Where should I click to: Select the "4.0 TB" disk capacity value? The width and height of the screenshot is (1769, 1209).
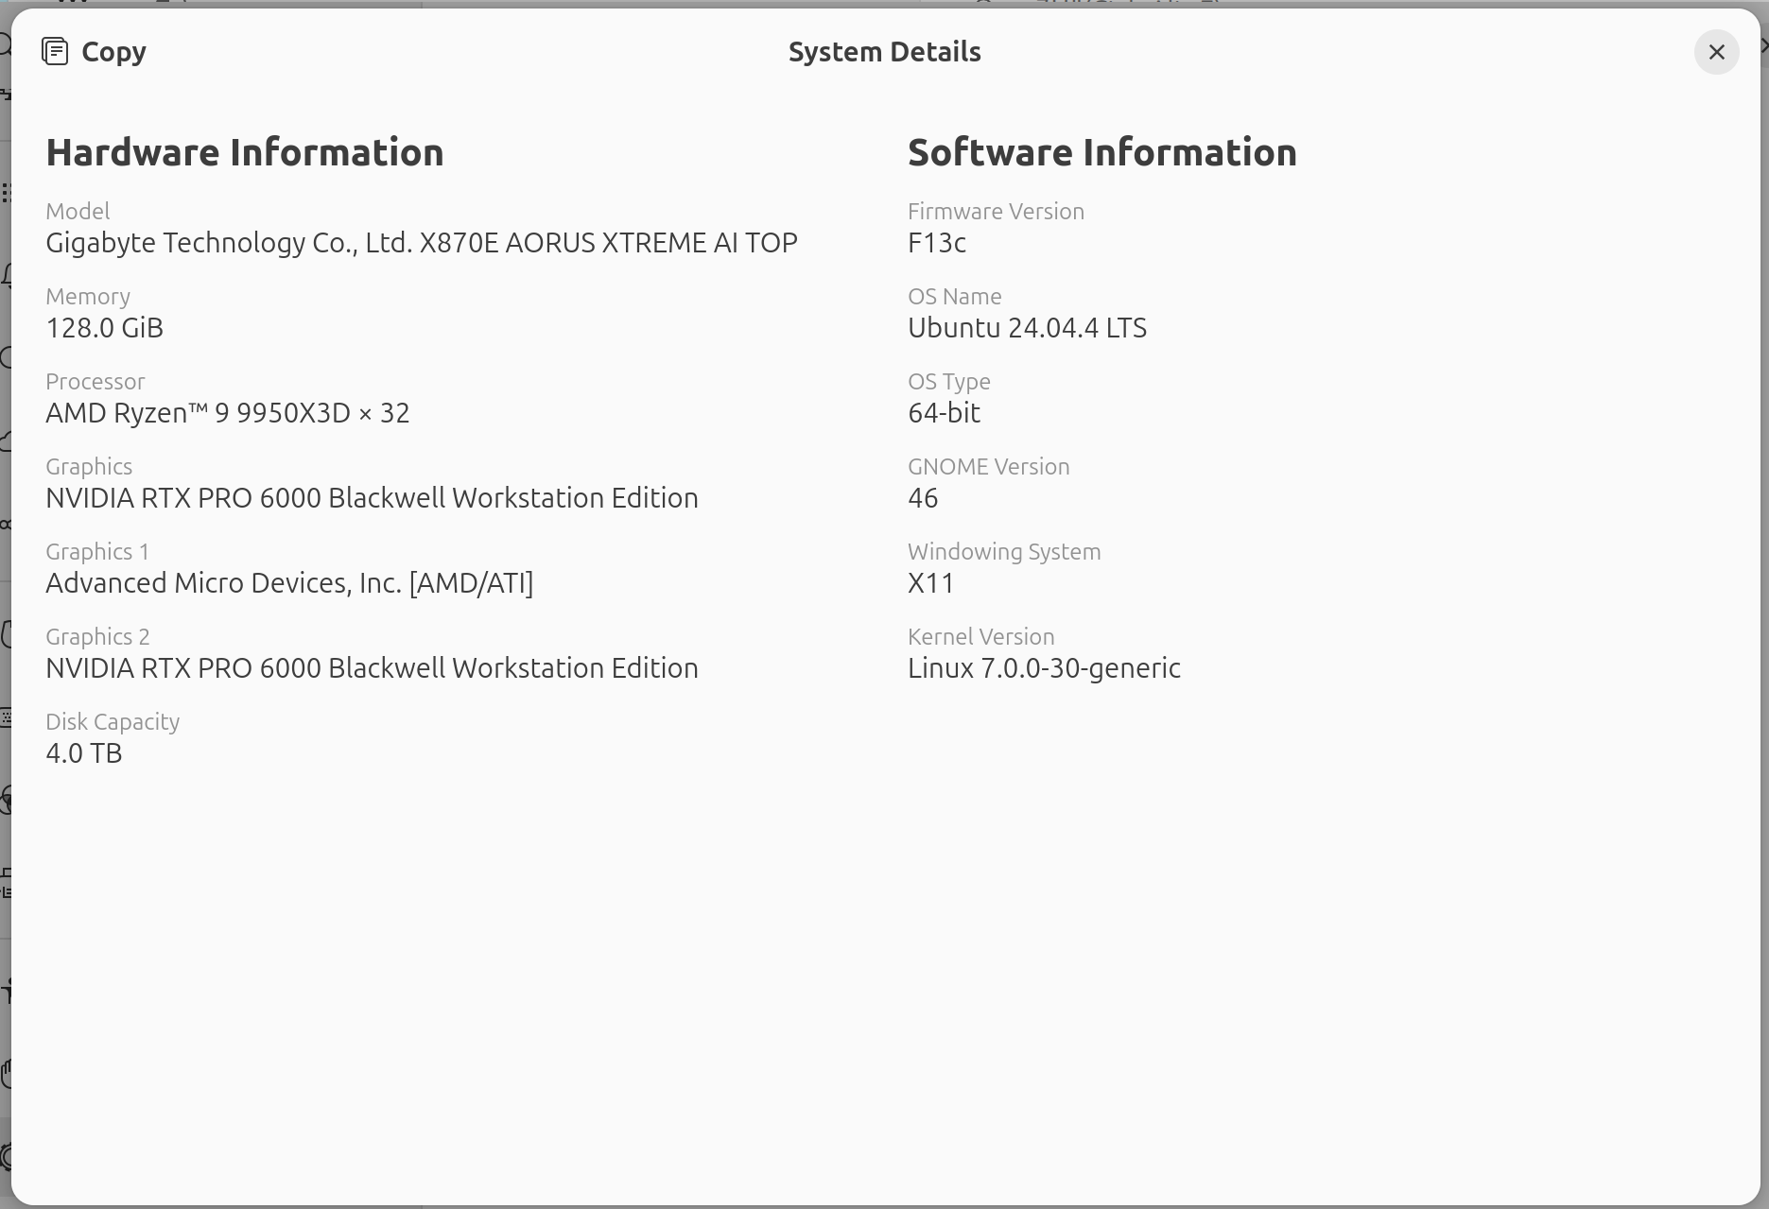(84, 753)
